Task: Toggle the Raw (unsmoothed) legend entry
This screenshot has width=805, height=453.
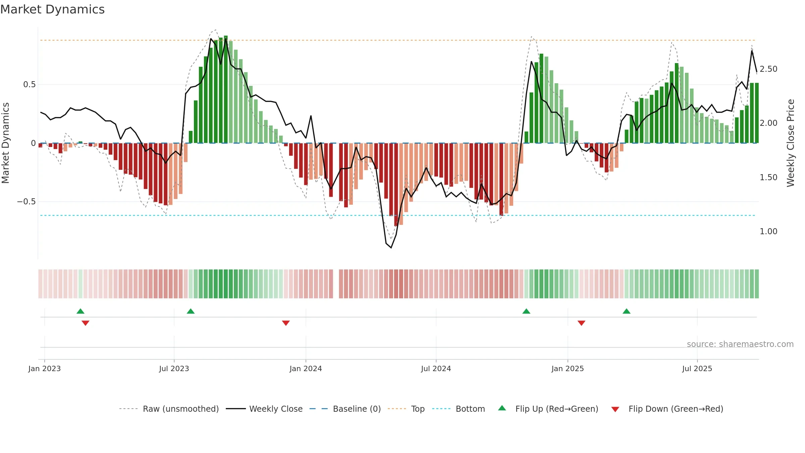Action: [x=169, y=409]
